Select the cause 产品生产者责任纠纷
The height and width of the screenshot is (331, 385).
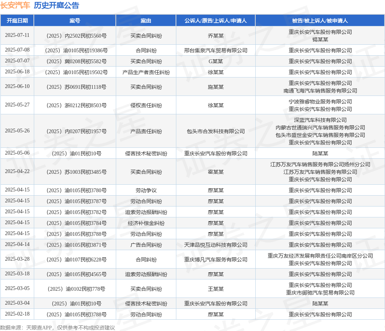pos(146,72)
